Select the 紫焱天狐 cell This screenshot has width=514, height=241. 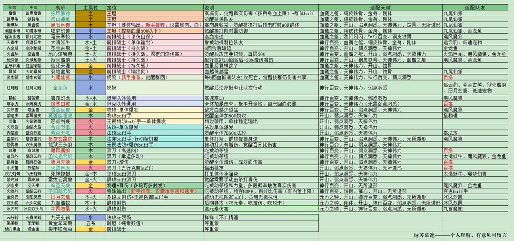click(x=60, y=133)
